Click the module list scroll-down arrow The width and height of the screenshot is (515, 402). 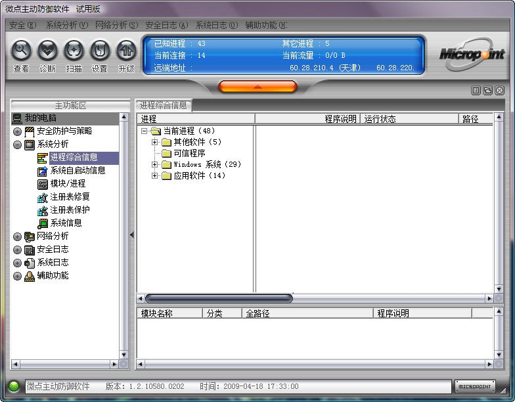point(499,355)
